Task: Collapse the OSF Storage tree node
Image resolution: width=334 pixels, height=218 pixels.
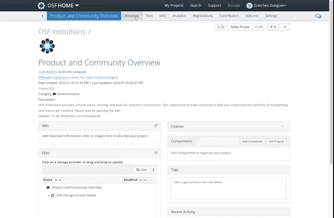Action: 49,196
